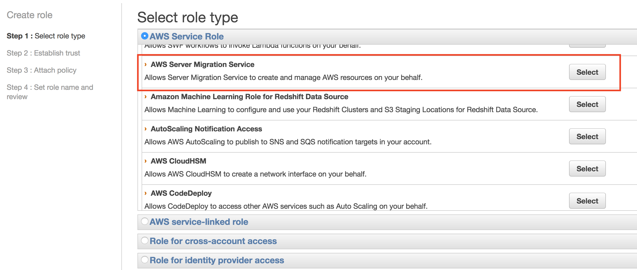Expand the AWS Server Migration Service chevron

pos(146,64)
